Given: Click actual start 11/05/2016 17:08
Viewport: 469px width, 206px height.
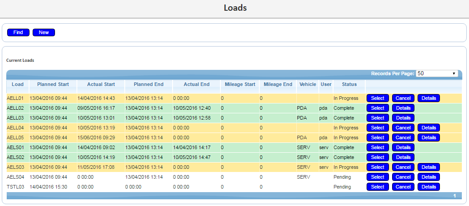Looking at the screenshot, I should [x=96, y=167].
